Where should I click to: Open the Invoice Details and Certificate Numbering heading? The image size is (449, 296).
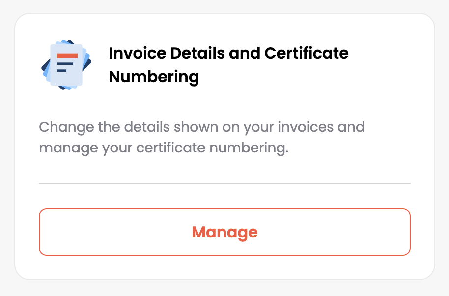coord(228,65)
